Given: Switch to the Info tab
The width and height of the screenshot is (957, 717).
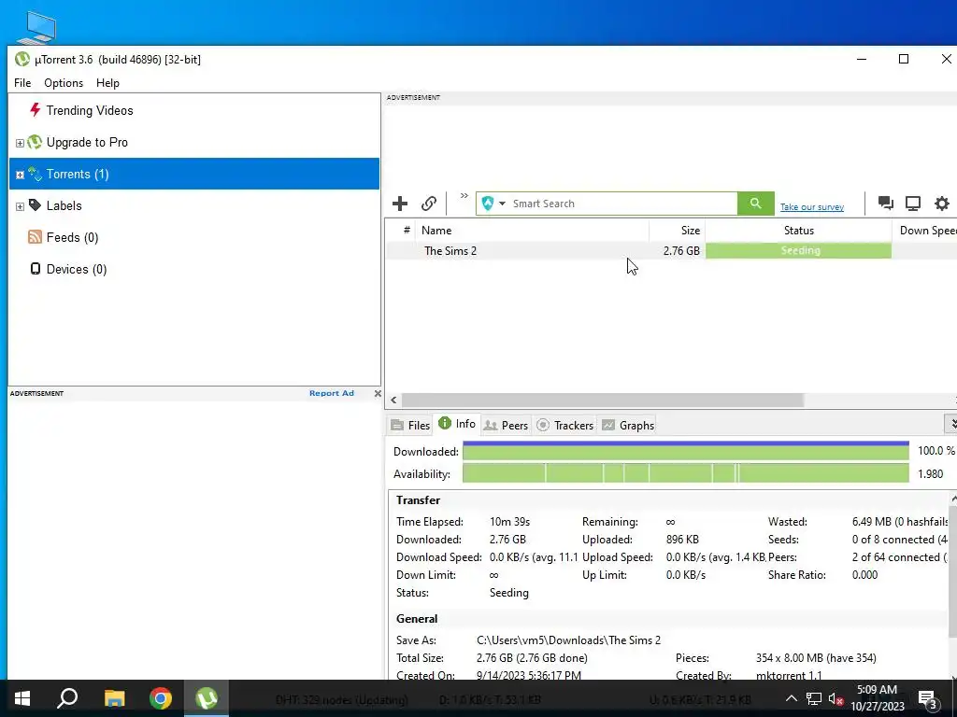Looking at the screenshot, I should tap(457, 424).
